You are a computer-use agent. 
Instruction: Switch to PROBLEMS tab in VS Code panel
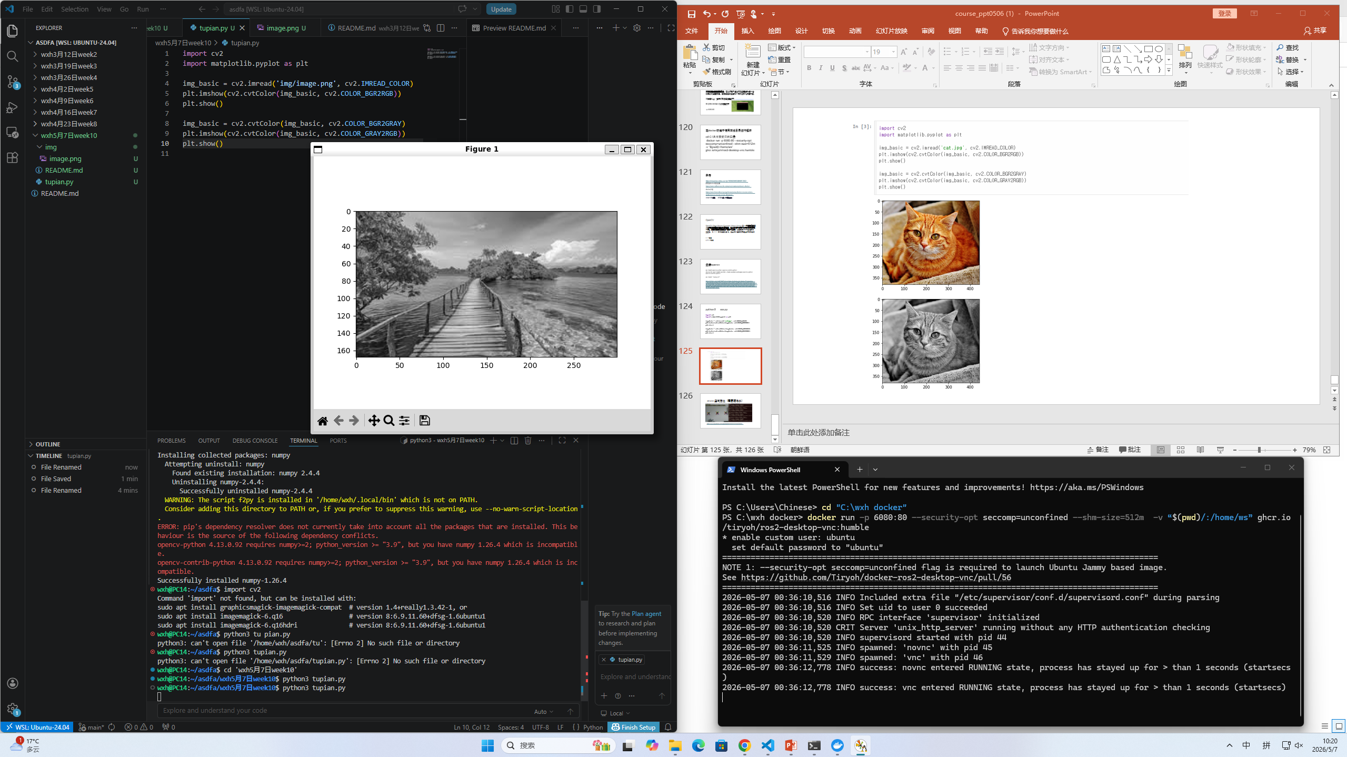(x=171, y=441)
